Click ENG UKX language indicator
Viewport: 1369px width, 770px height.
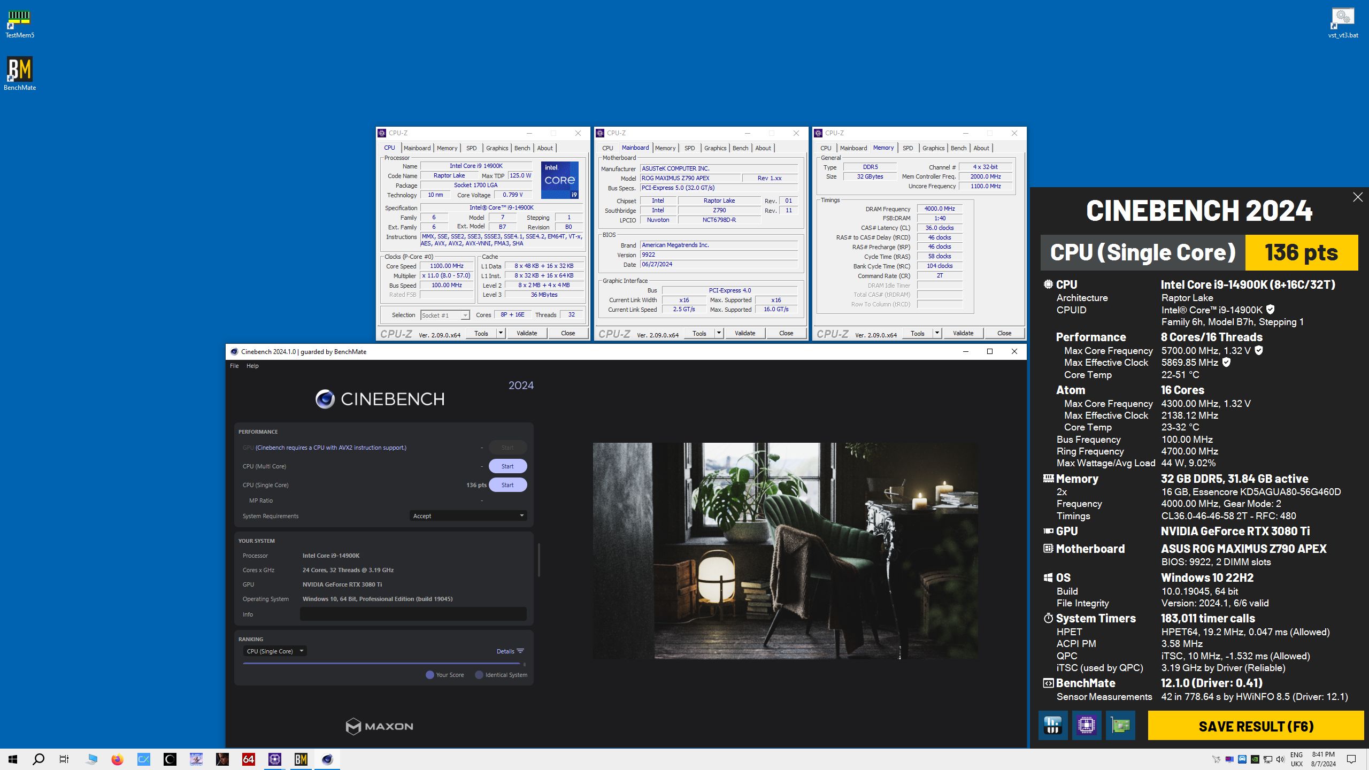point(1296,759)
